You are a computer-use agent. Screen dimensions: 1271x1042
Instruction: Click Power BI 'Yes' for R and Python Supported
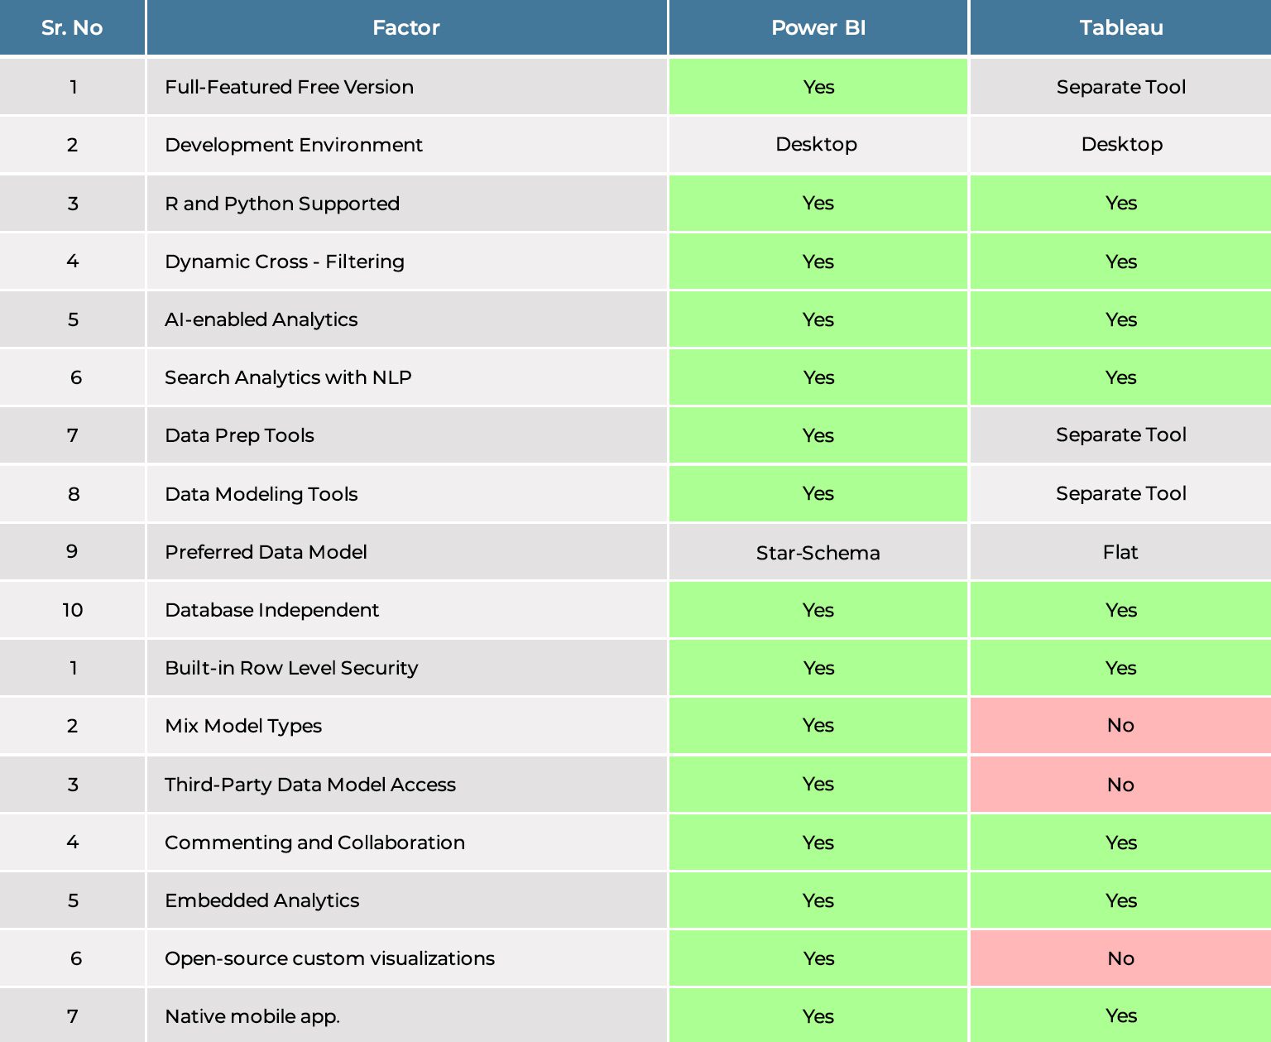(x=818, y=203)
